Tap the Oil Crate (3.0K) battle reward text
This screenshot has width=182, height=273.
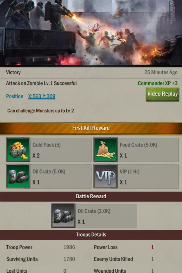pyautogui.click(x=94, y=211)
